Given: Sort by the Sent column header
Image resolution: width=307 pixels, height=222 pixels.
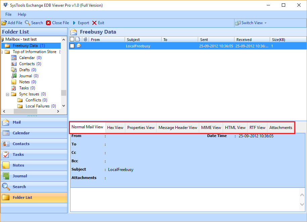Looking at the screenshot, I should click(x=216, y=40).
